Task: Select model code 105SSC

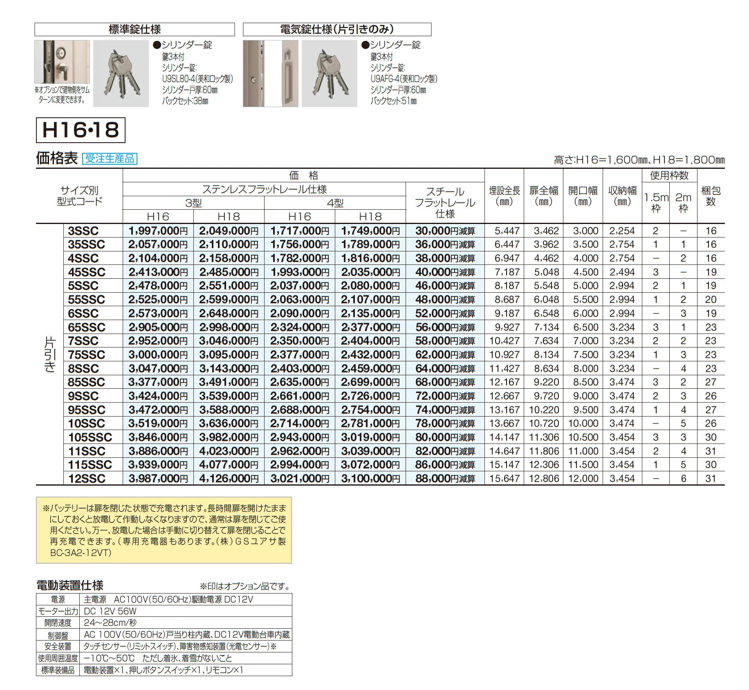Action: pos(90,437)
